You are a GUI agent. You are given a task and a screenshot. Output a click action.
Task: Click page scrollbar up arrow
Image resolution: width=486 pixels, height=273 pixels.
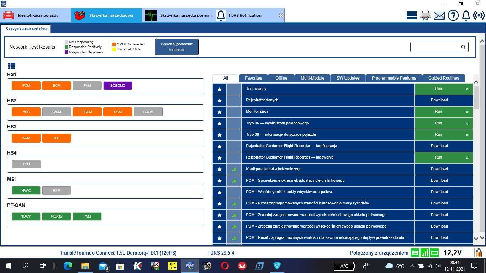pos(482,42)
